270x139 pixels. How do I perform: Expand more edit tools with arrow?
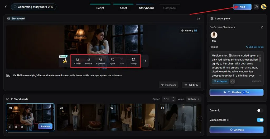point(145,61)
